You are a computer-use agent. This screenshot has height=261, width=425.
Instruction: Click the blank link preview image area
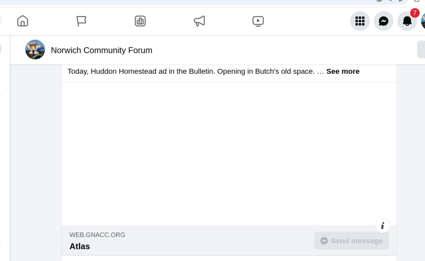coord(229,153)
